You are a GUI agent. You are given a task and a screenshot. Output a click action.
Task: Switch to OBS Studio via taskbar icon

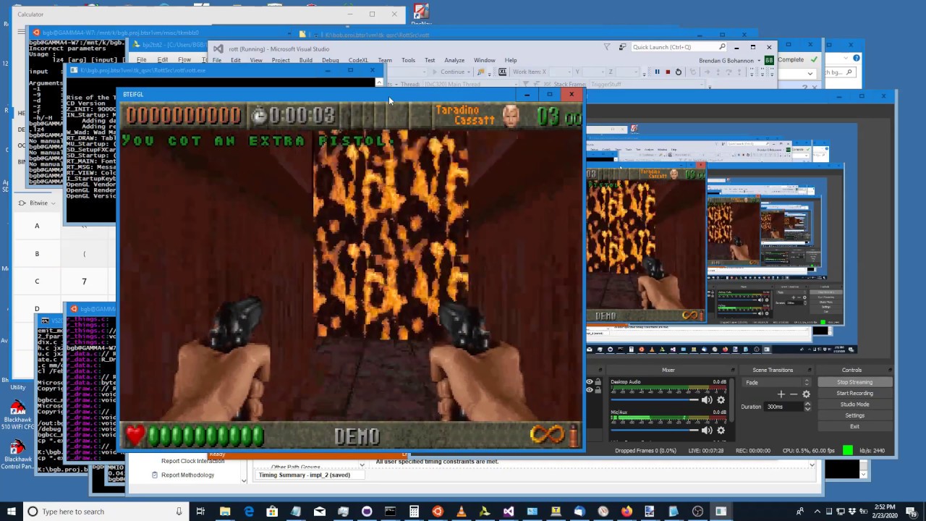coord(697,512)
